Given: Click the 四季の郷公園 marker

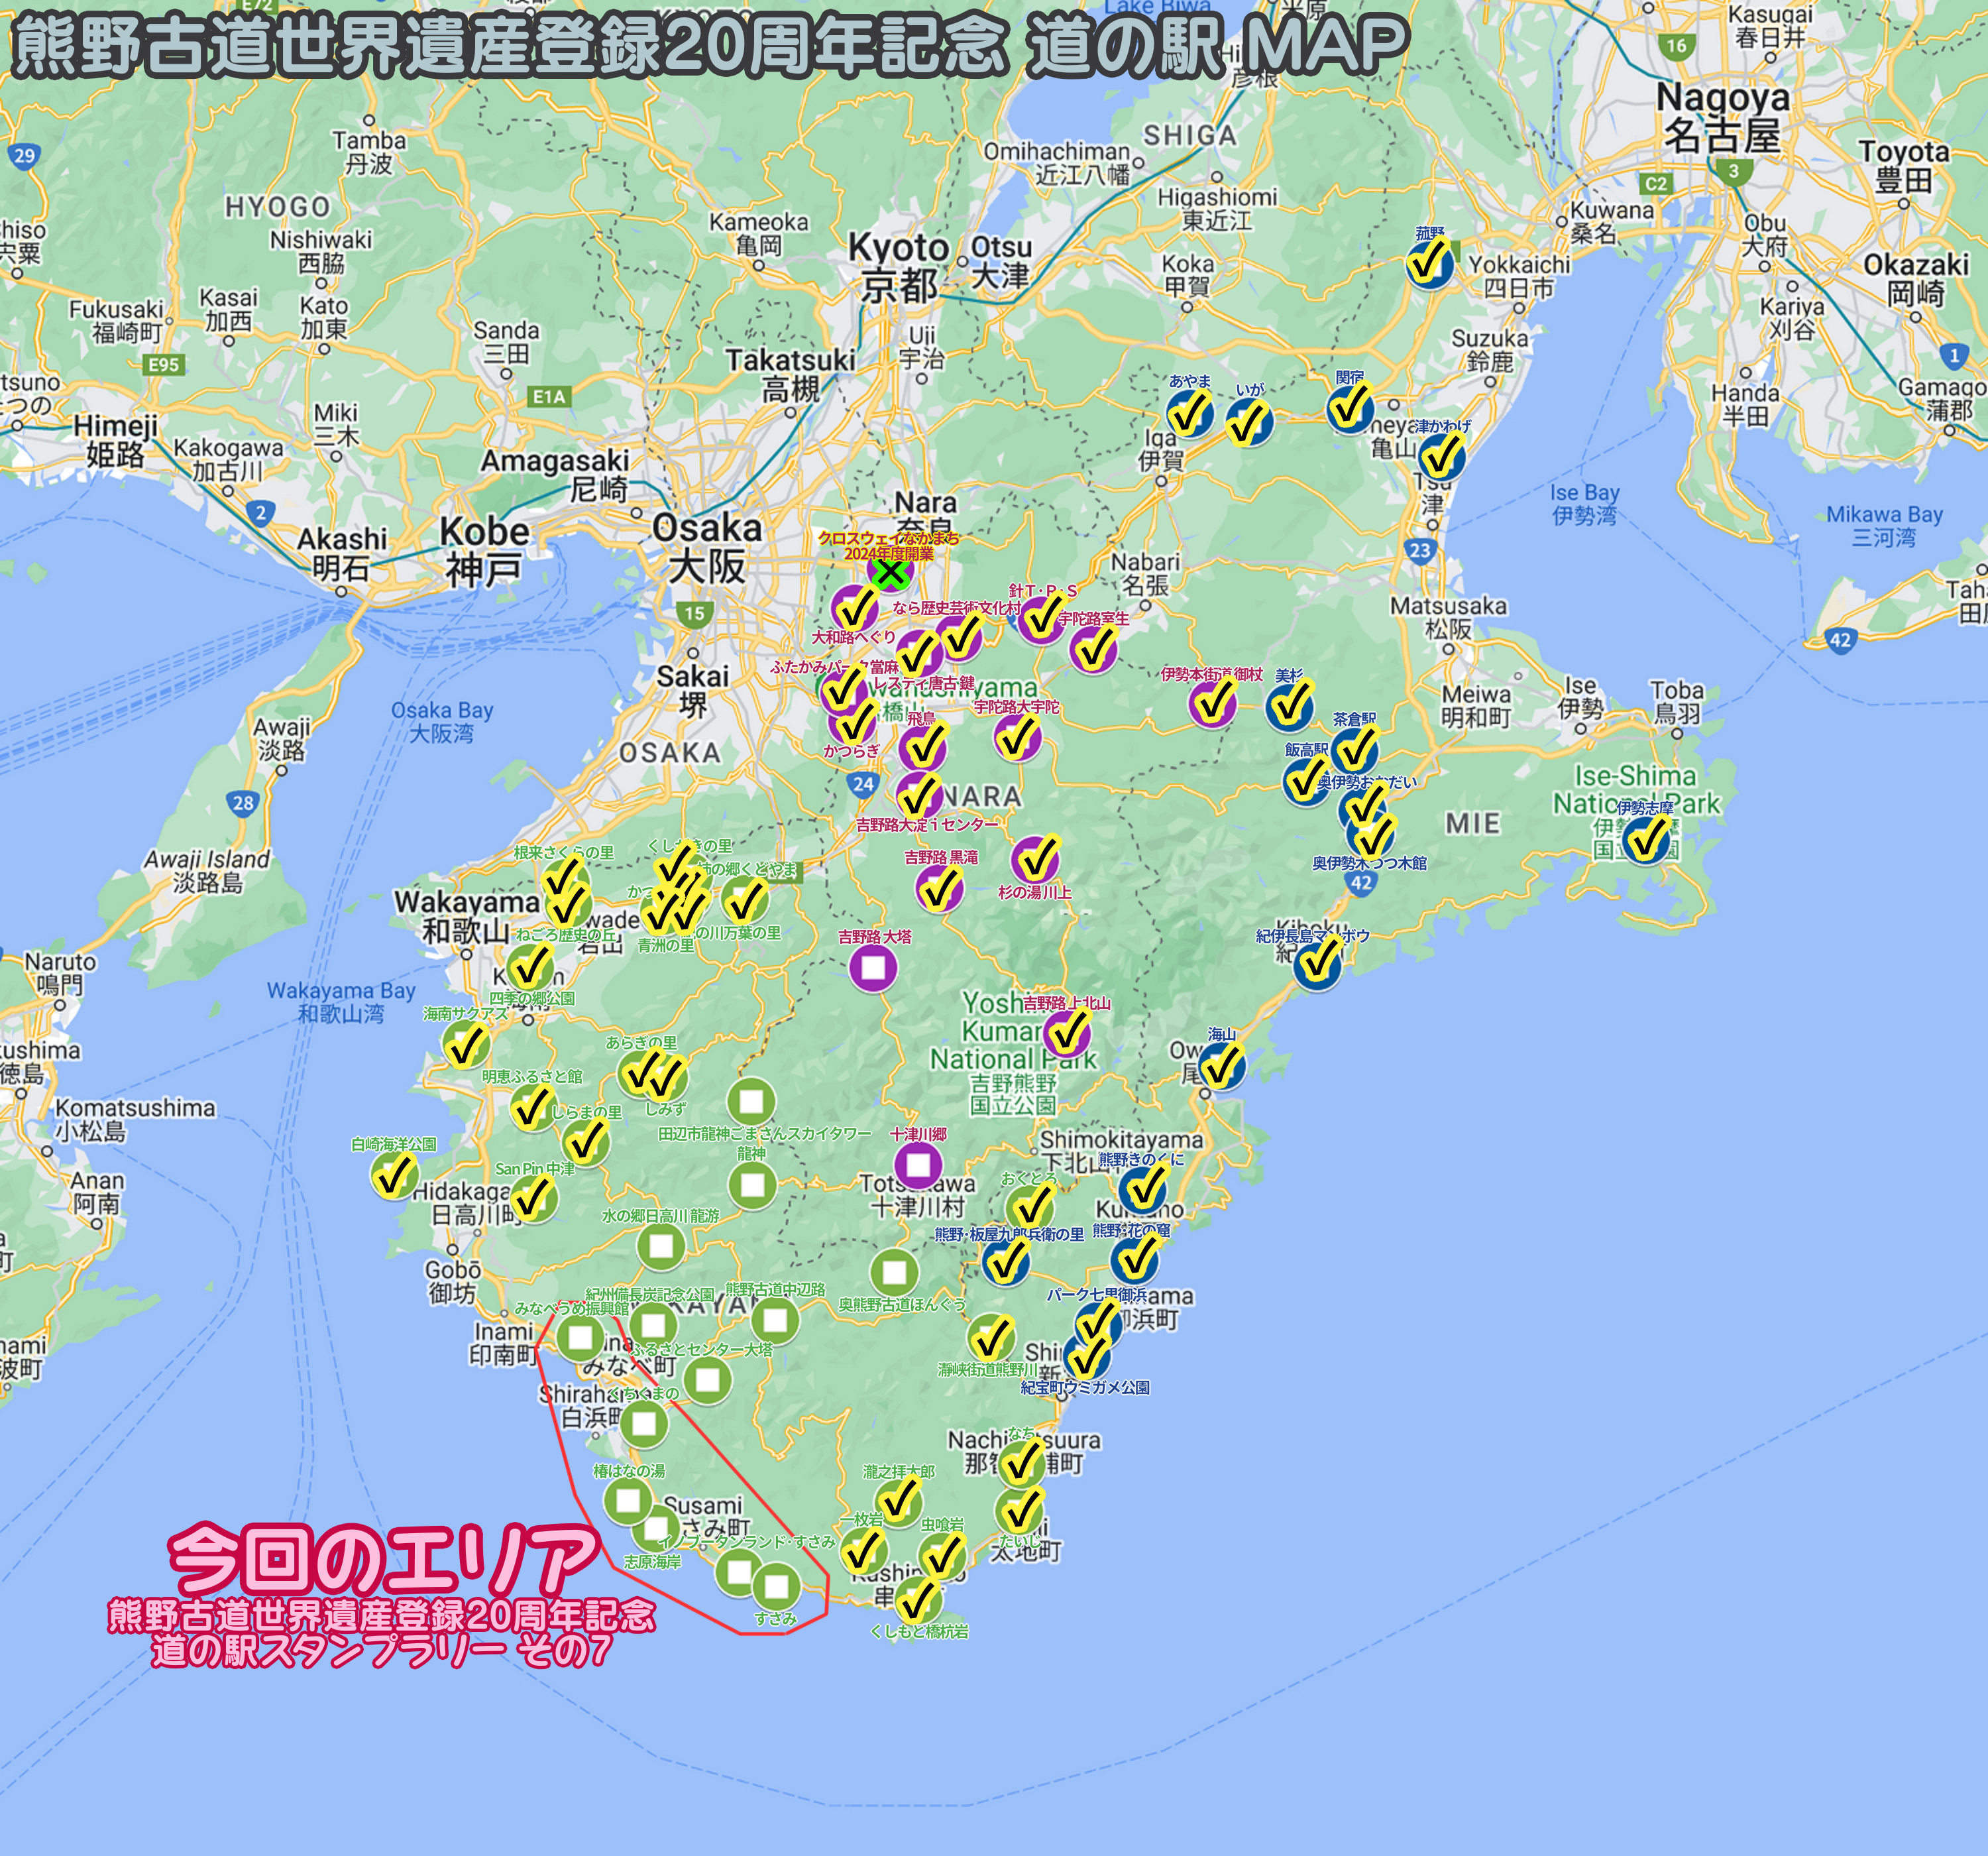Looking at the screenshot, I should [x=530, y=968].
